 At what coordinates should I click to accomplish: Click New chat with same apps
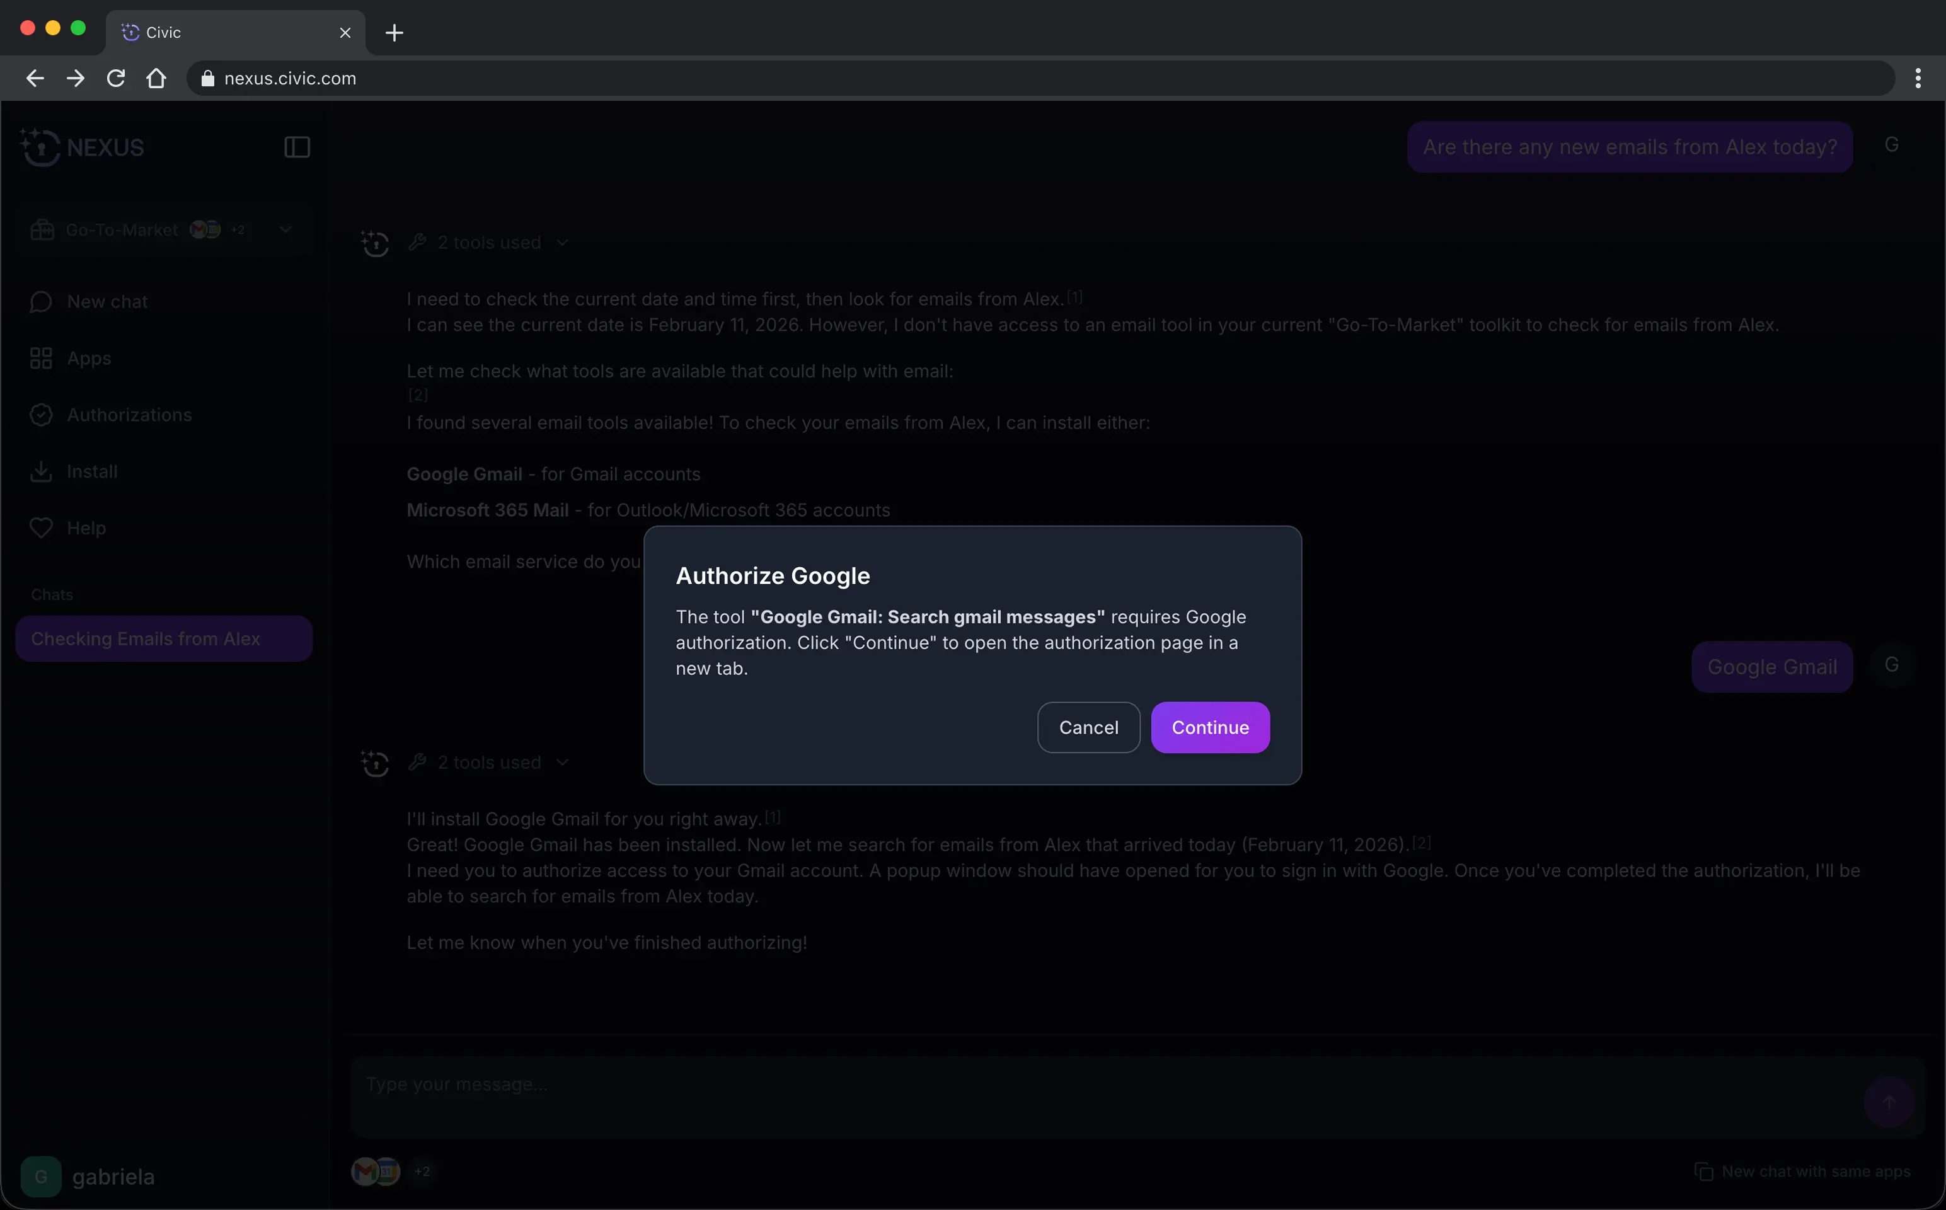point(1802,1172)
